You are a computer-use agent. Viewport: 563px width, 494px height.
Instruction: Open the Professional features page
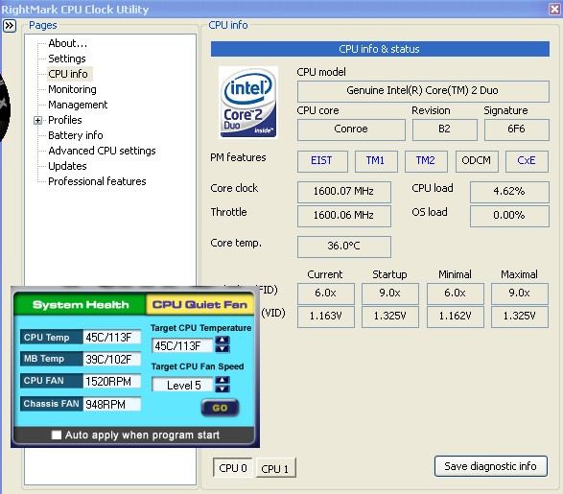coord(97,181)
